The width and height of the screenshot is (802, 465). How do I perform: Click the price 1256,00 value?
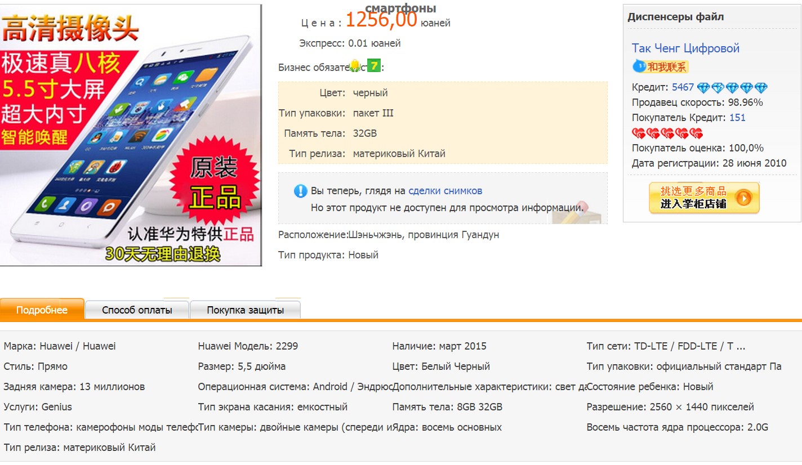pyautogui.click(x=381, y=20)
